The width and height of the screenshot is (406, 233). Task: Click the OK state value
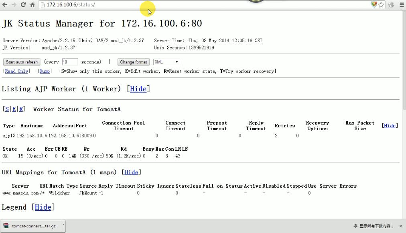(x=5, y=156)
